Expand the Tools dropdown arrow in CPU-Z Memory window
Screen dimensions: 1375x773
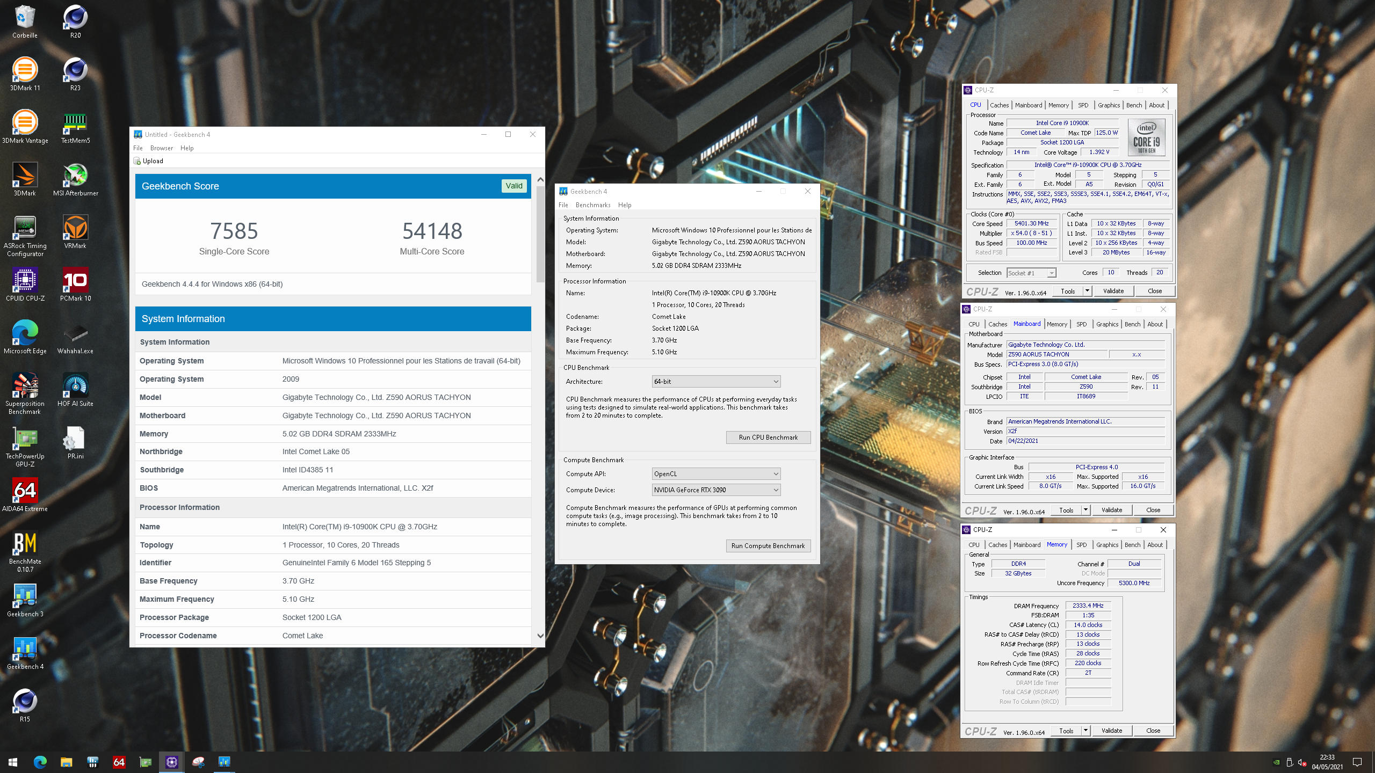coord(1085,731)
